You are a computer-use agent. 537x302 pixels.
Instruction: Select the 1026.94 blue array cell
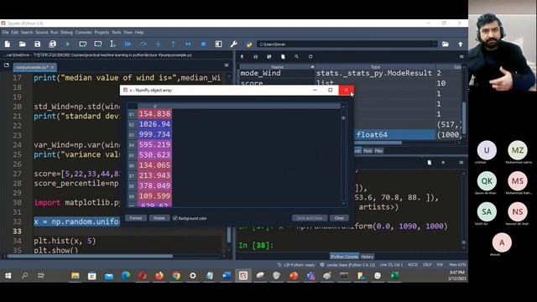tap(154, 124)
